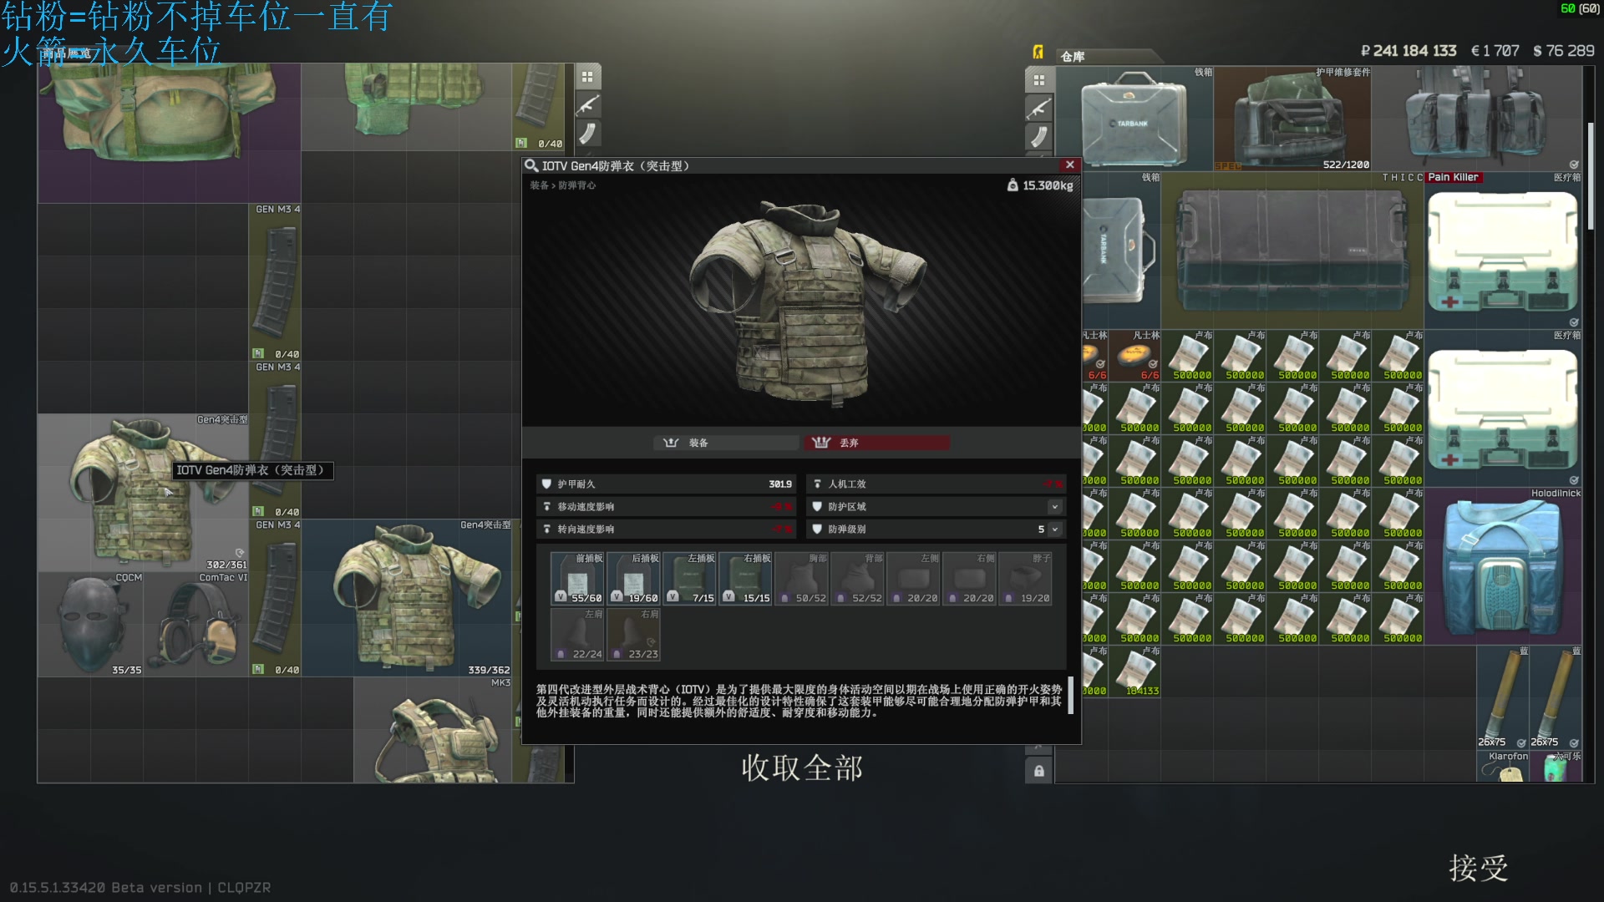The image size is (1604, 902).
Task: Click the red 丢弃 discard button
Action: (x=876, y=443)
